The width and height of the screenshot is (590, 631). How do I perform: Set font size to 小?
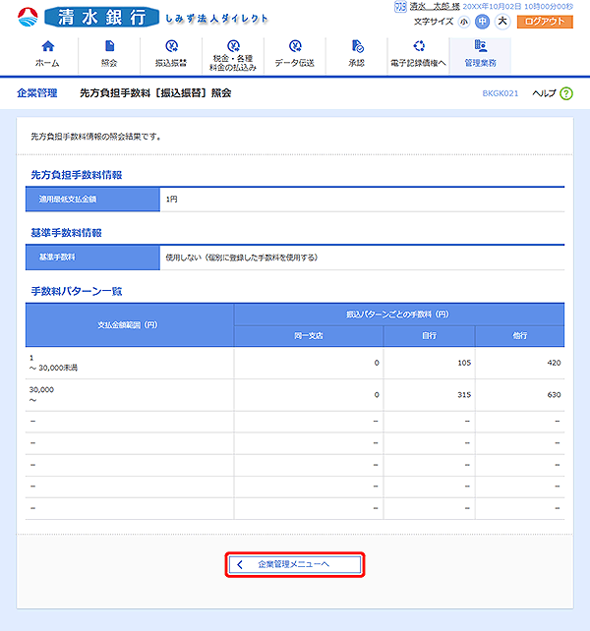click(x=464, y=21)
